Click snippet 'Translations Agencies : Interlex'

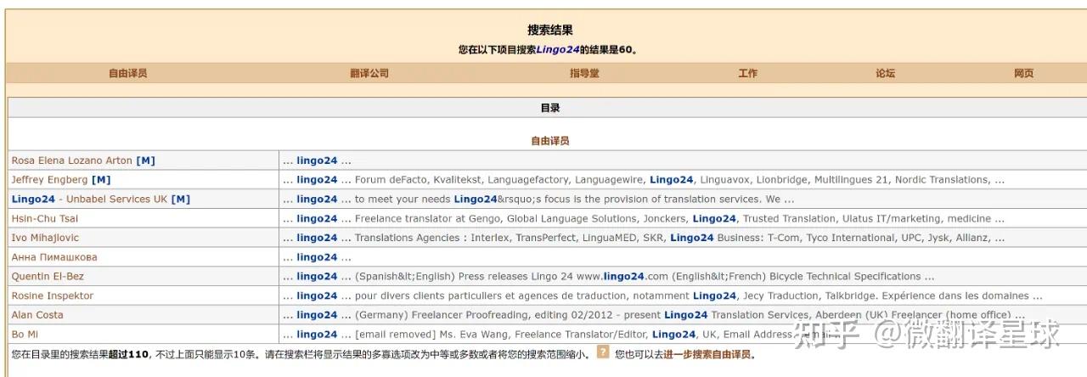(x=644, y=238)
